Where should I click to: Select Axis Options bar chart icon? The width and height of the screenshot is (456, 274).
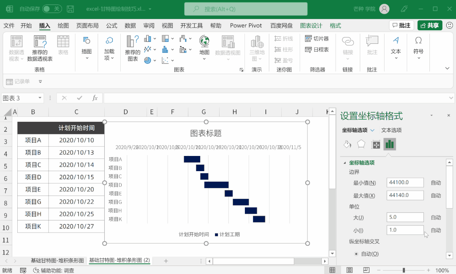[390, 144]
